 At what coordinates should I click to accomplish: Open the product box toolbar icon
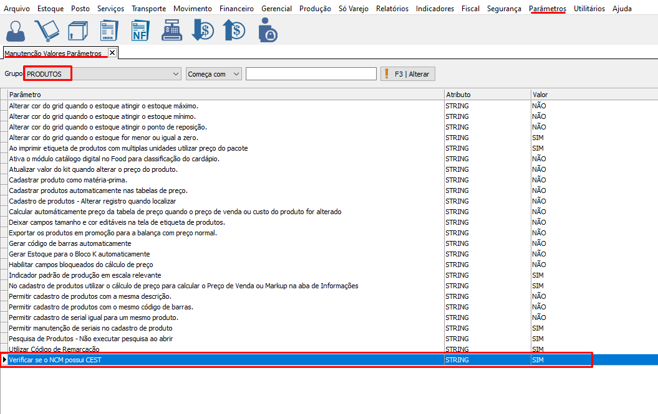[77, 31]
